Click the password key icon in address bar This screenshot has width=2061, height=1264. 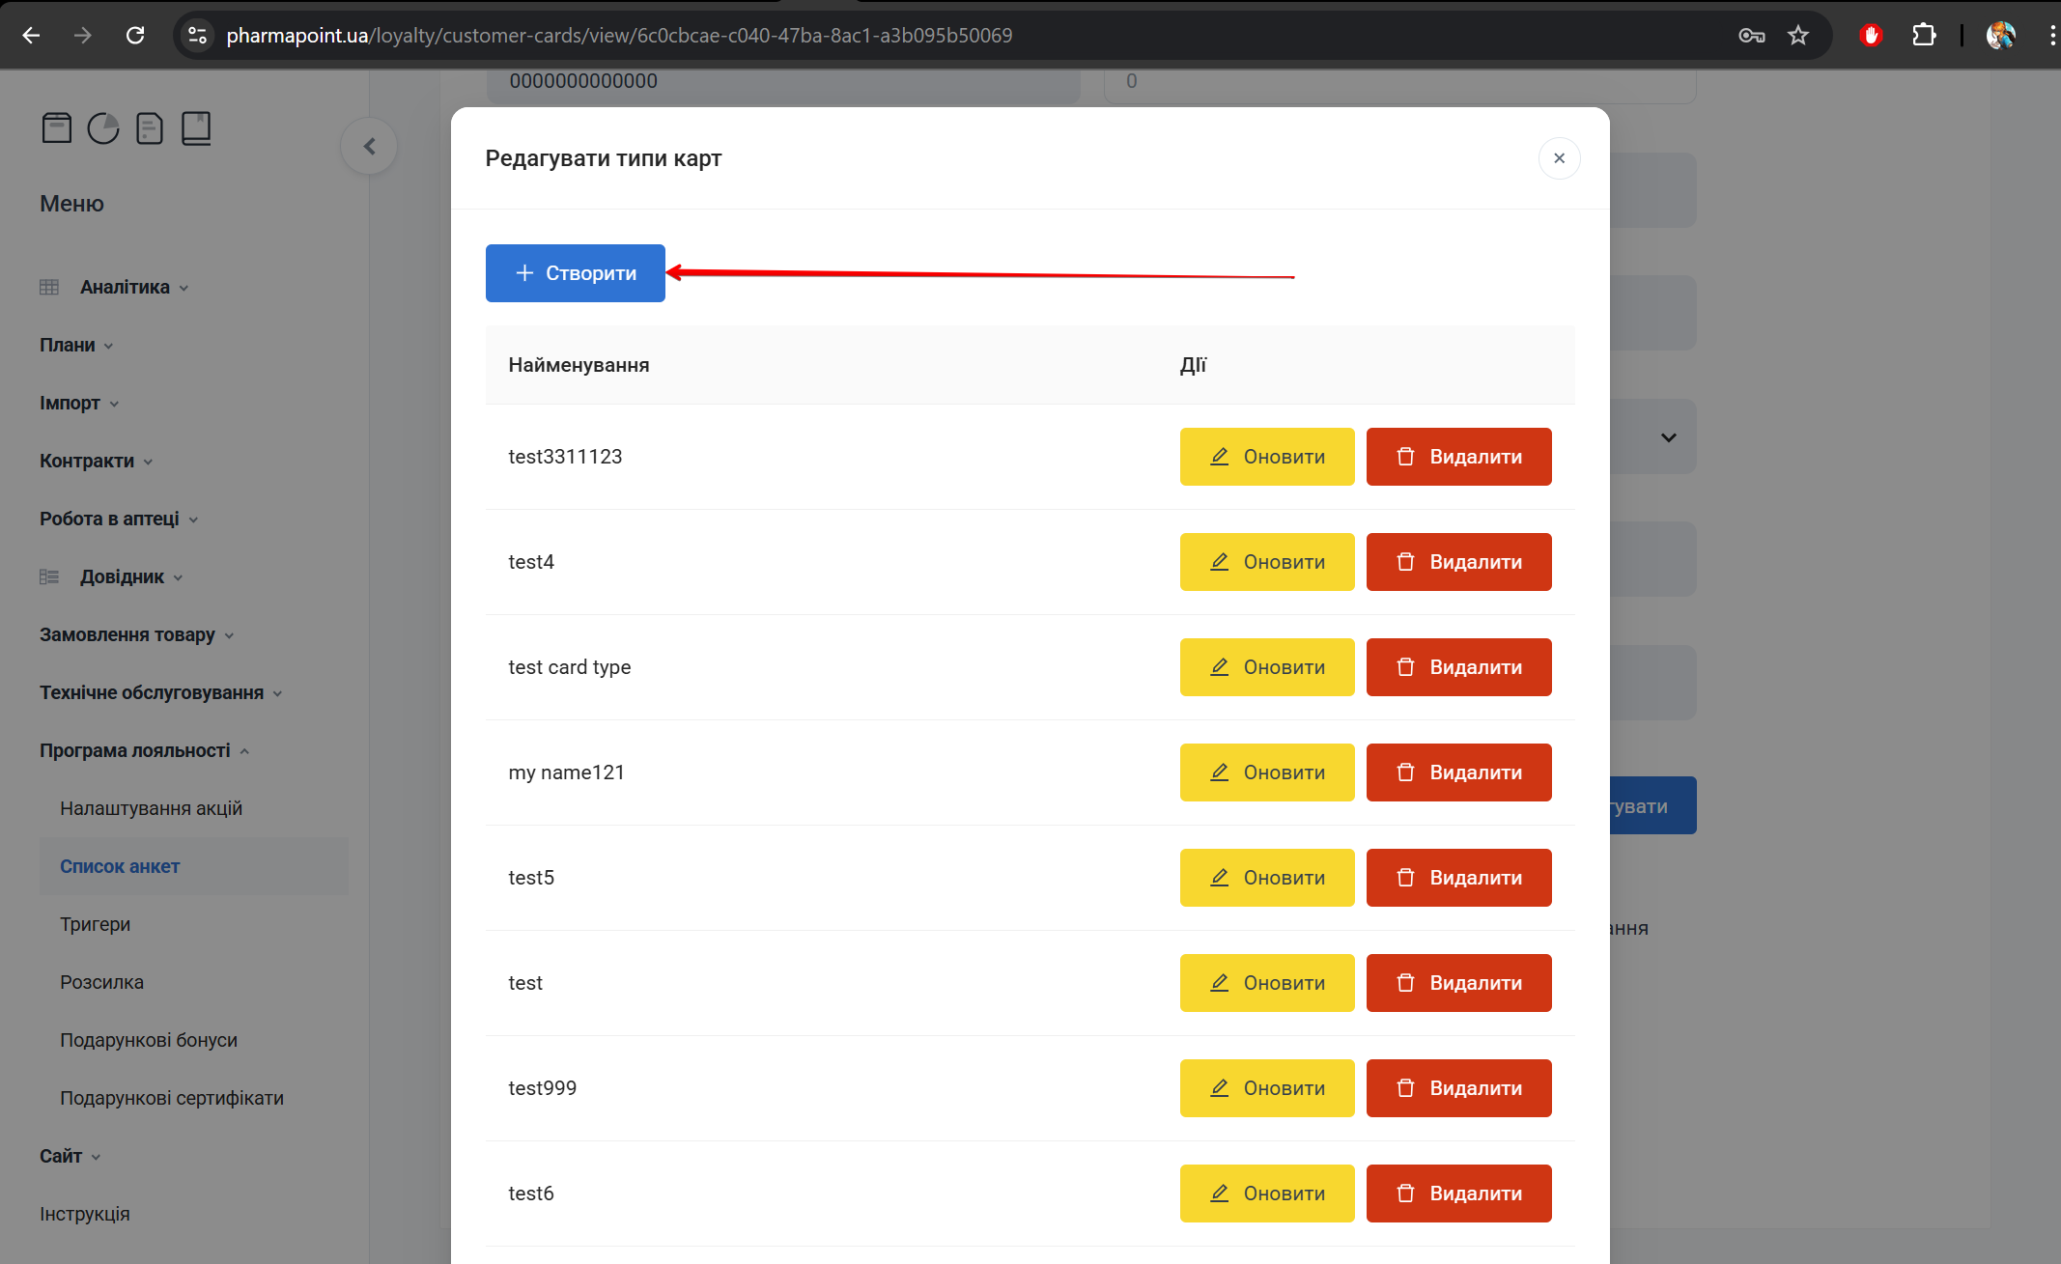pyautogui.click(x=1751, y=36)
